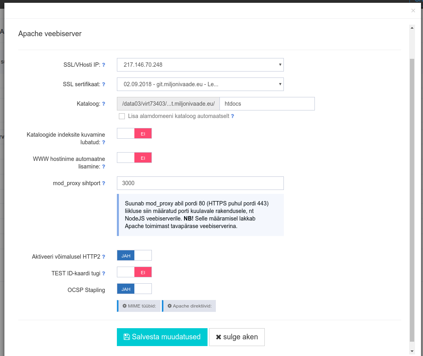Click the sulge aken button
423x356 pixels.
pos(237,337)
